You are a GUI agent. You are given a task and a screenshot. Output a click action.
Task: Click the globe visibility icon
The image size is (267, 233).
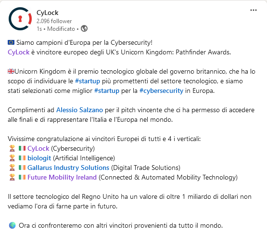click(x=84, y=28)
